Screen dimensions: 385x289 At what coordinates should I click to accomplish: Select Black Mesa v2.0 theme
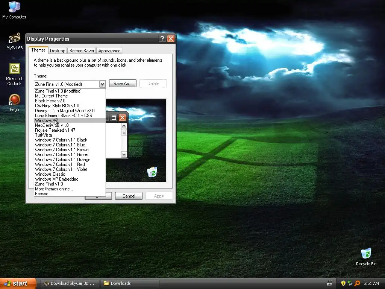70,101
